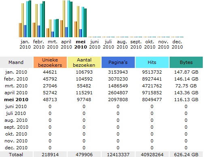Viewport: 204px width, 157px height.
Task: Select the juli 2010 table row label
Action: (16, 113)
